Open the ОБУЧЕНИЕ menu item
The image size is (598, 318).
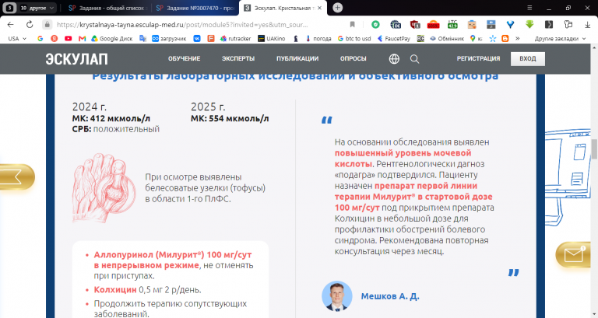tap(185, 58)
